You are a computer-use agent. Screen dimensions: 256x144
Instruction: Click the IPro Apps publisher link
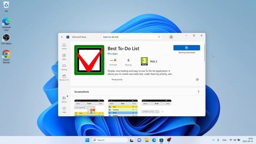[x=112, y=54]
